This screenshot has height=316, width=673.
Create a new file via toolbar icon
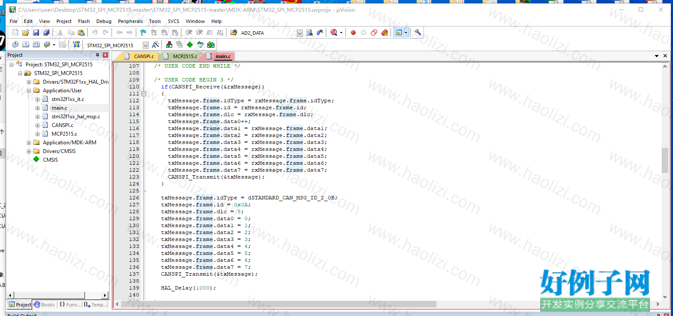[16, 33]
